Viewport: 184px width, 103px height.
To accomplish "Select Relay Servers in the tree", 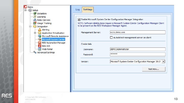I will tap(44, 20).
